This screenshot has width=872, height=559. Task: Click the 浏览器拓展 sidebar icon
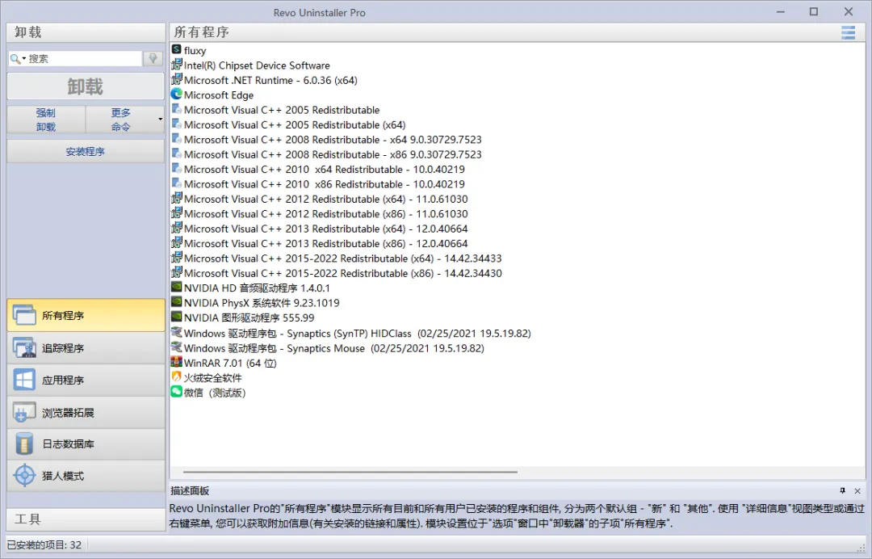[24, 412]
